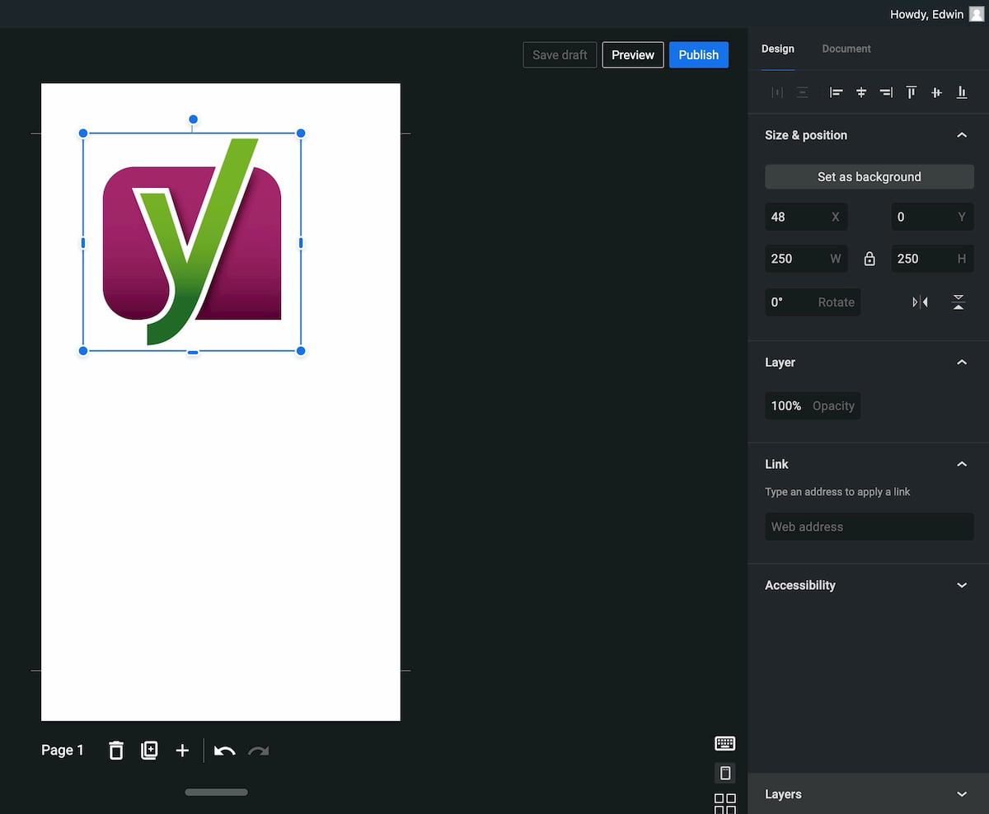Switch to the Document tab
989x814 pixels.
[846, 49]
